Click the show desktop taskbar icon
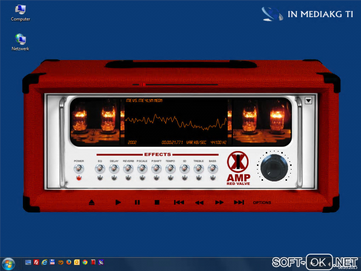 pos(28,262)
